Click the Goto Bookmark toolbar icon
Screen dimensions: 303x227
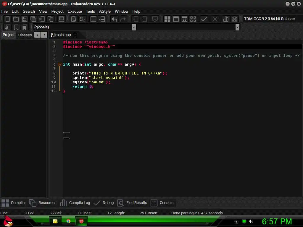coord(25,27)
